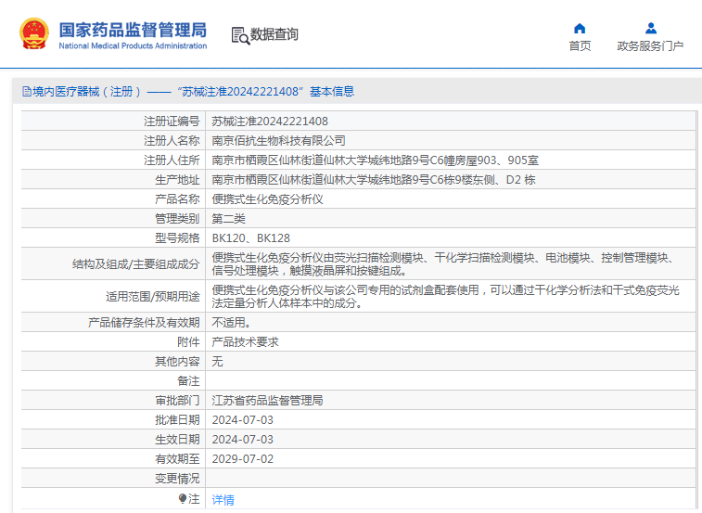Select the 生产地址 value ending D2 栋

point(374,180)
